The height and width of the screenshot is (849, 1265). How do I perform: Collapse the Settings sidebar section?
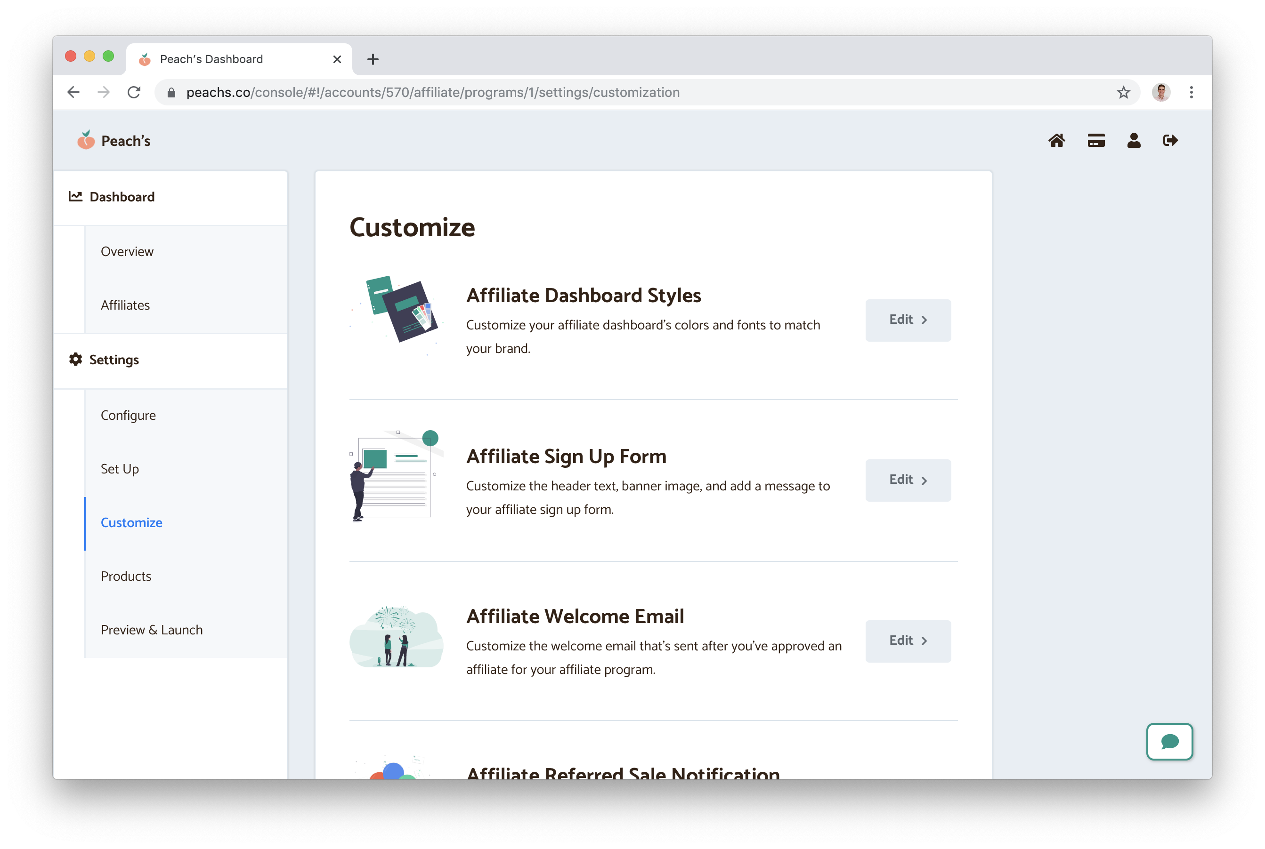114,360
